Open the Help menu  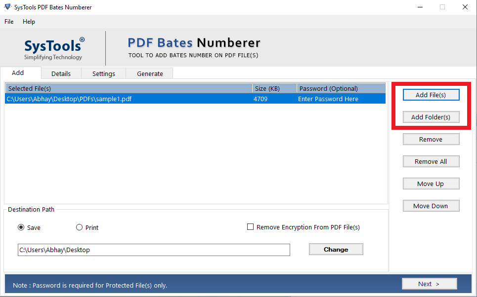tap(29, 22)
